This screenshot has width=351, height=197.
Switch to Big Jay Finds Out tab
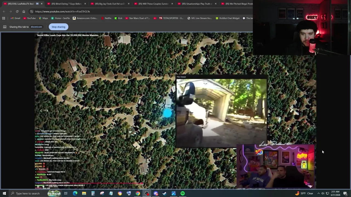(110, 4)
